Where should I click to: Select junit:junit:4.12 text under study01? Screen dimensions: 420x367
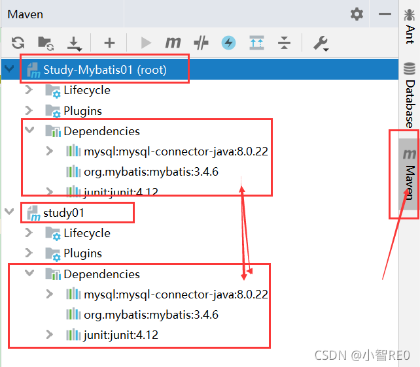(121, 335)
